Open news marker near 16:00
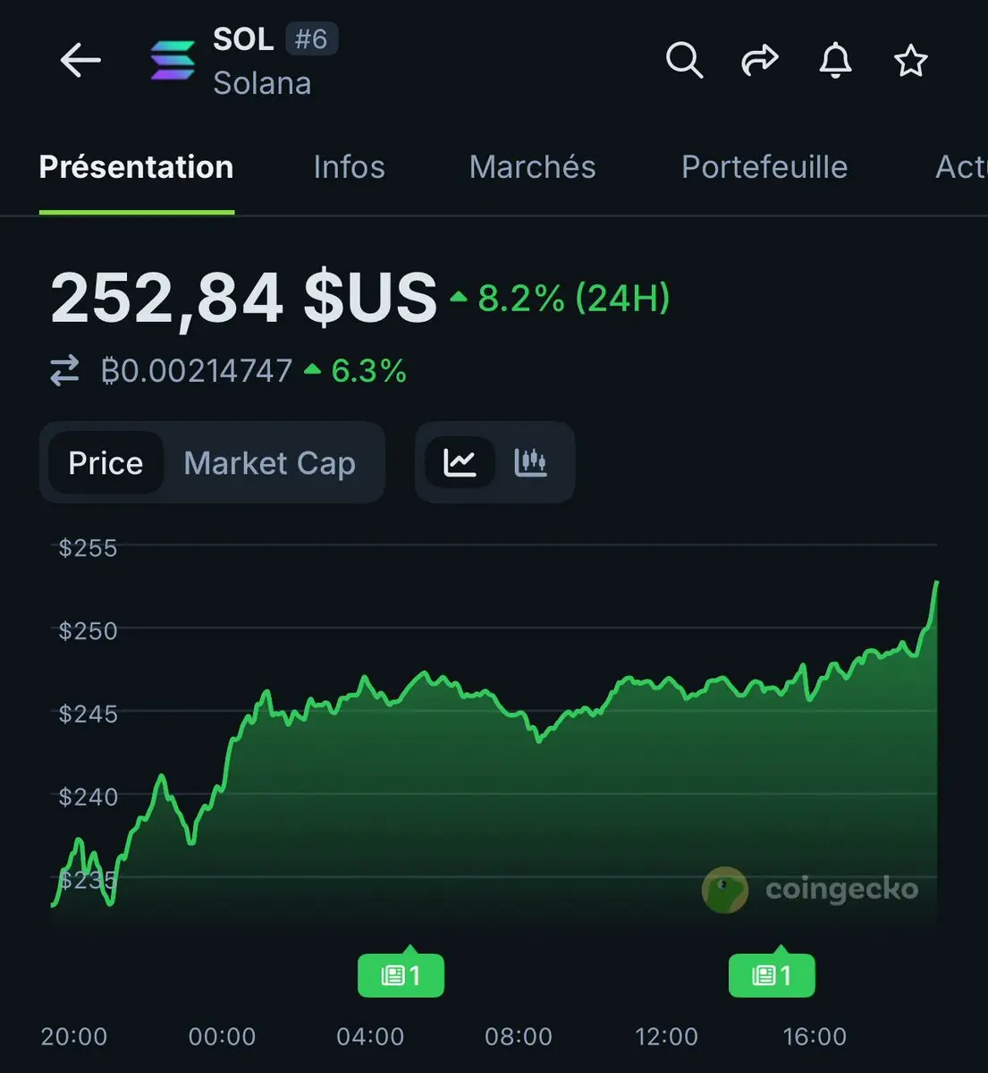 [772, 974]
